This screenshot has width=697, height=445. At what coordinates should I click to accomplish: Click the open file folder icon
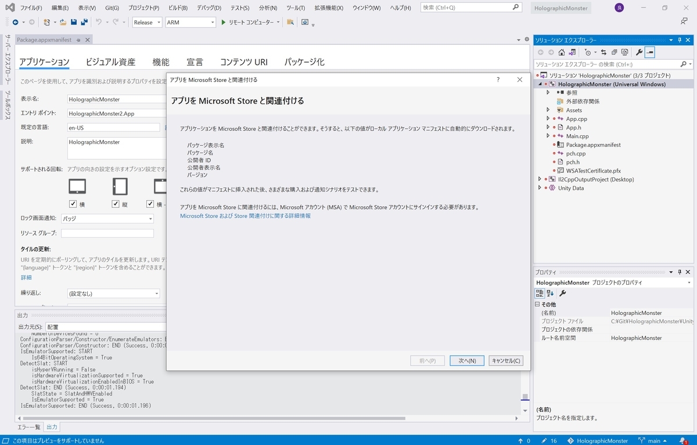(63, 22)
